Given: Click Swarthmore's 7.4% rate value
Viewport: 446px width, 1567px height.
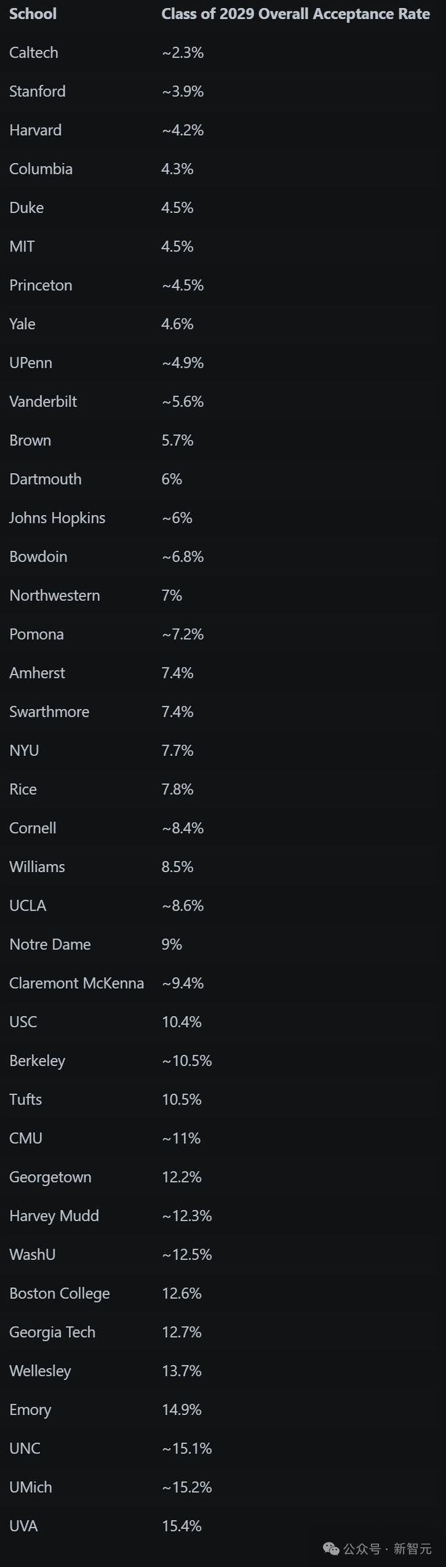Looking at the screenshot, I should click(x=177, y=712).
